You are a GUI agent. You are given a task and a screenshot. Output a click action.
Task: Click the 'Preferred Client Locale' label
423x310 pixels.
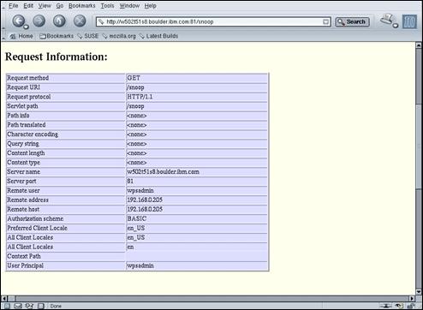tap(38, 228)
